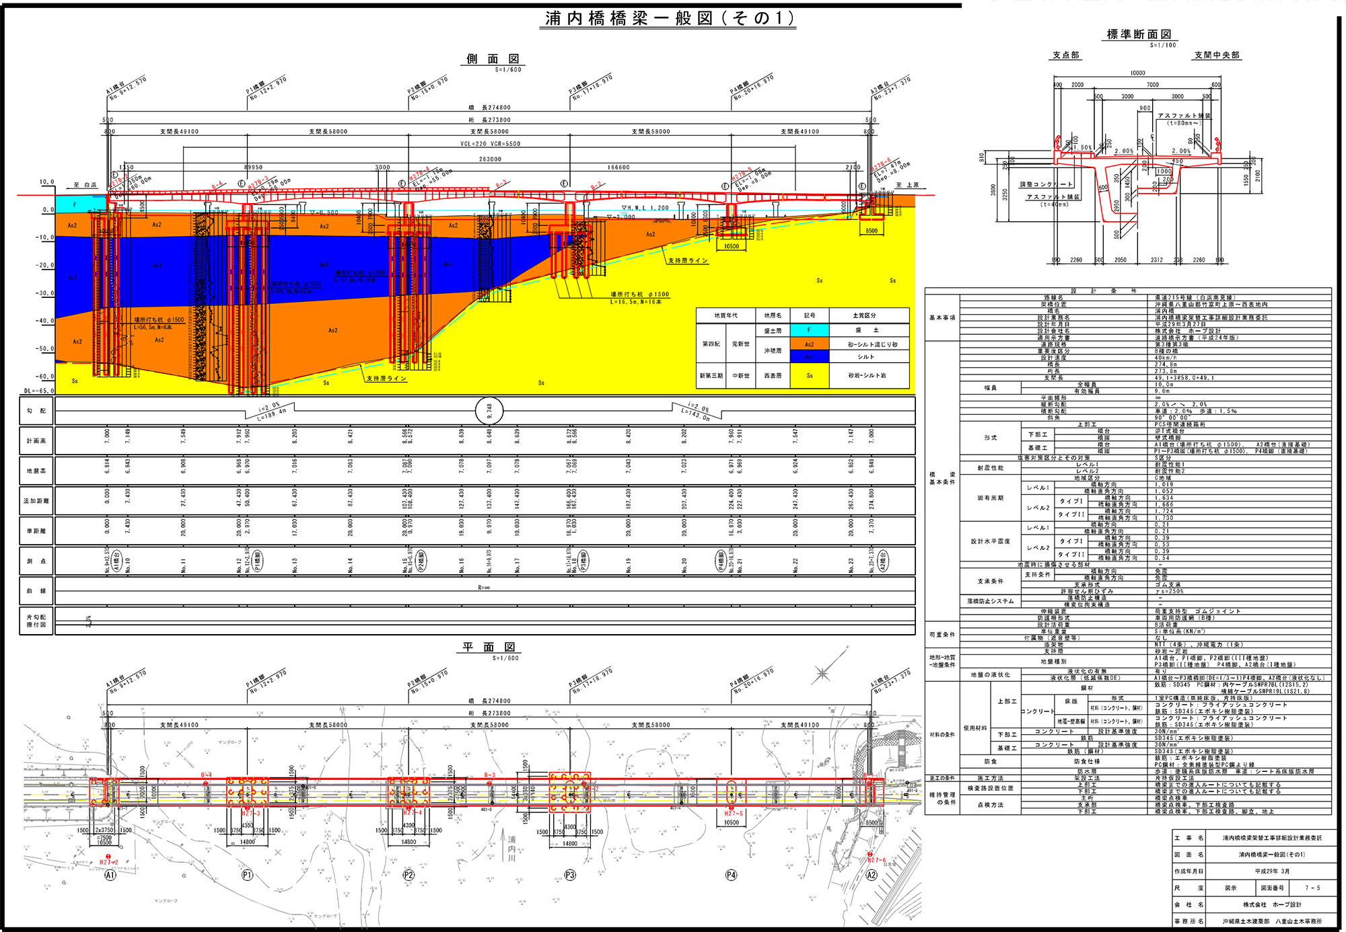Click the yellow Ss legend swatch

(x=809, y=375)
